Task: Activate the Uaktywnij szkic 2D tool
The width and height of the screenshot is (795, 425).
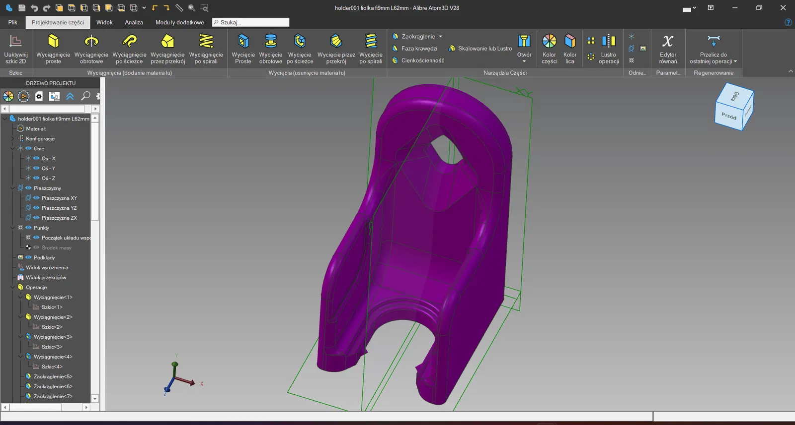Action: [15, 49]
